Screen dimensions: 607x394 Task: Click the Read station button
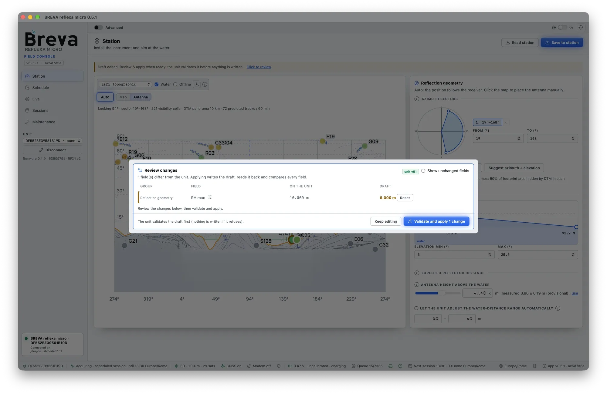pos(520,42)
